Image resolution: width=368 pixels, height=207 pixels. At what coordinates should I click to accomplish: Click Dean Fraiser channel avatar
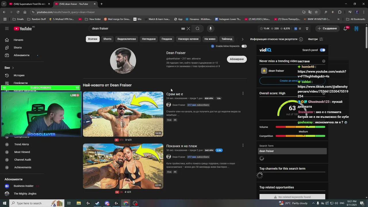pyautogui.click(x=123, y=61)
